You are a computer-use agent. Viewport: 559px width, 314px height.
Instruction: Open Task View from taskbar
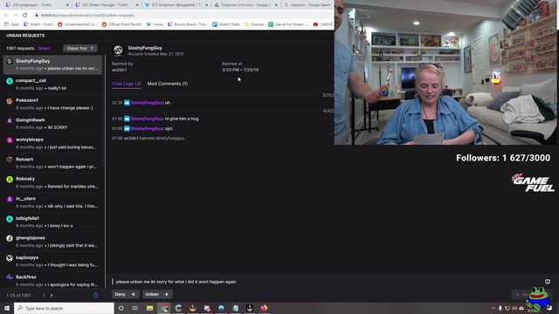(x=135, y=308)
